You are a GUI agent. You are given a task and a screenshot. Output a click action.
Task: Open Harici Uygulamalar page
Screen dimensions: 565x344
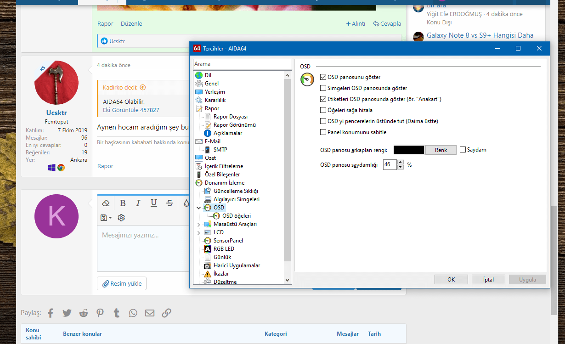pyautogui.click(x=237, y=265)
